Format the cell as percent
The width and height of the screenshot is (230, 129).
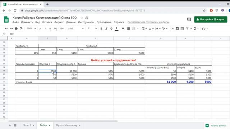point(46,29)
